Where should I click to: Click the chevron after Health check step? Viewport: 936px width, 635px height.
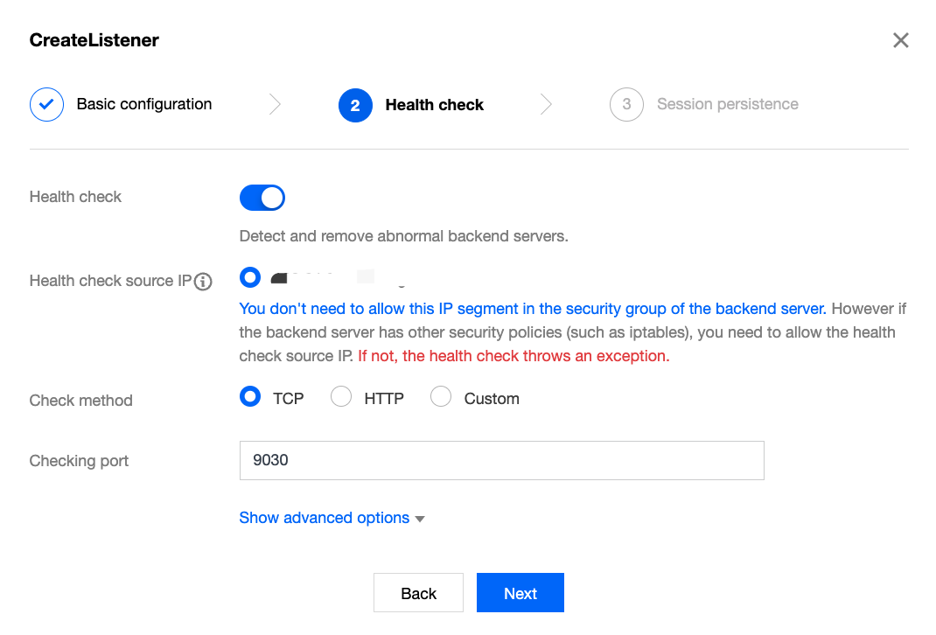[547, 105]
